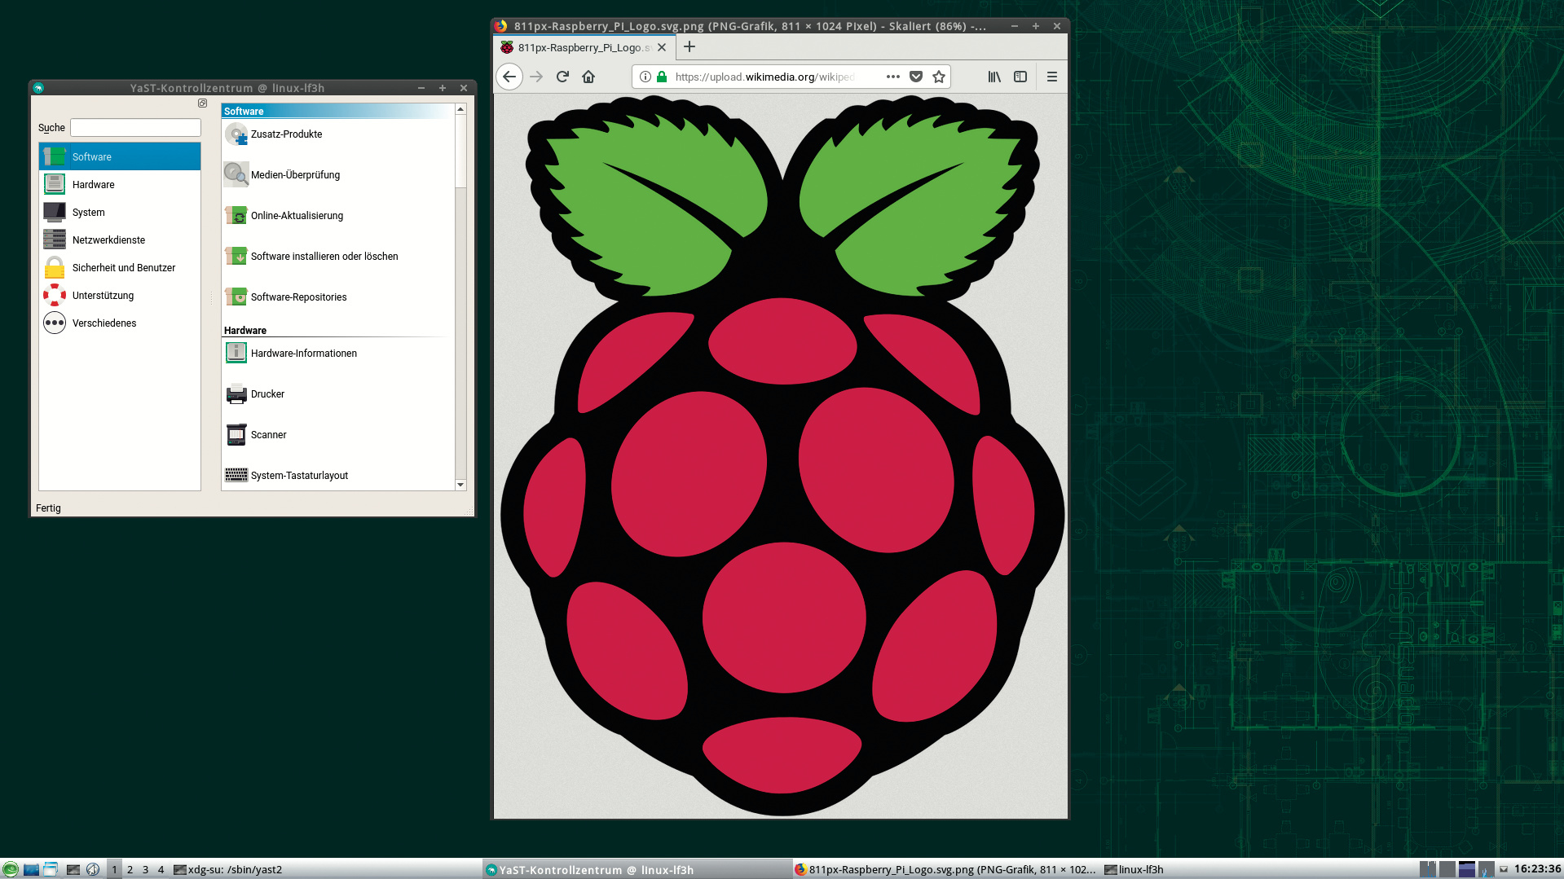1564x879 pixels.
Task: Go back in Firefox history
Action: point(509,77)
